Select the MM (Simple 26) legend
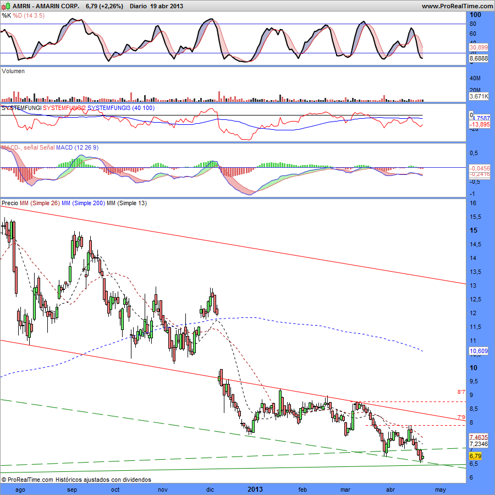The width and height of the screenshot is (495, 495). point(40,203)
